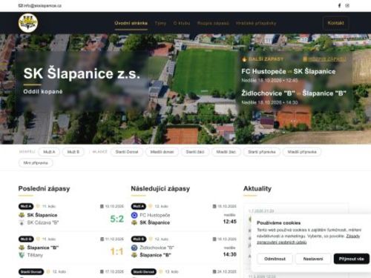Click the calendar icon beside 10.10.2026
The width and height of the screenshot is (371, 278).
102,206
